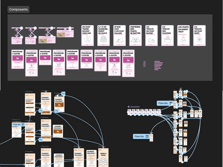Image resolution: width=223 pixels, height=167 pixels.
Task: Select the 'J'ai trouvé un chat mort' card
Action: 200,35
